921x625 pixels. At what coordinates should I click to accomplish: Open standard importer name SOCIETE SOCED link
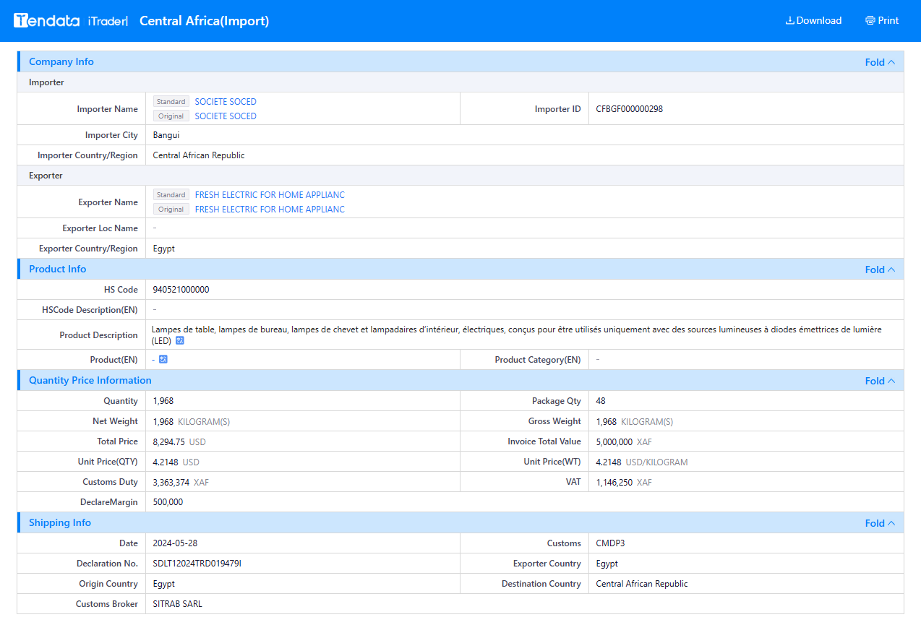pyautogui.click(x=226, y=102)
